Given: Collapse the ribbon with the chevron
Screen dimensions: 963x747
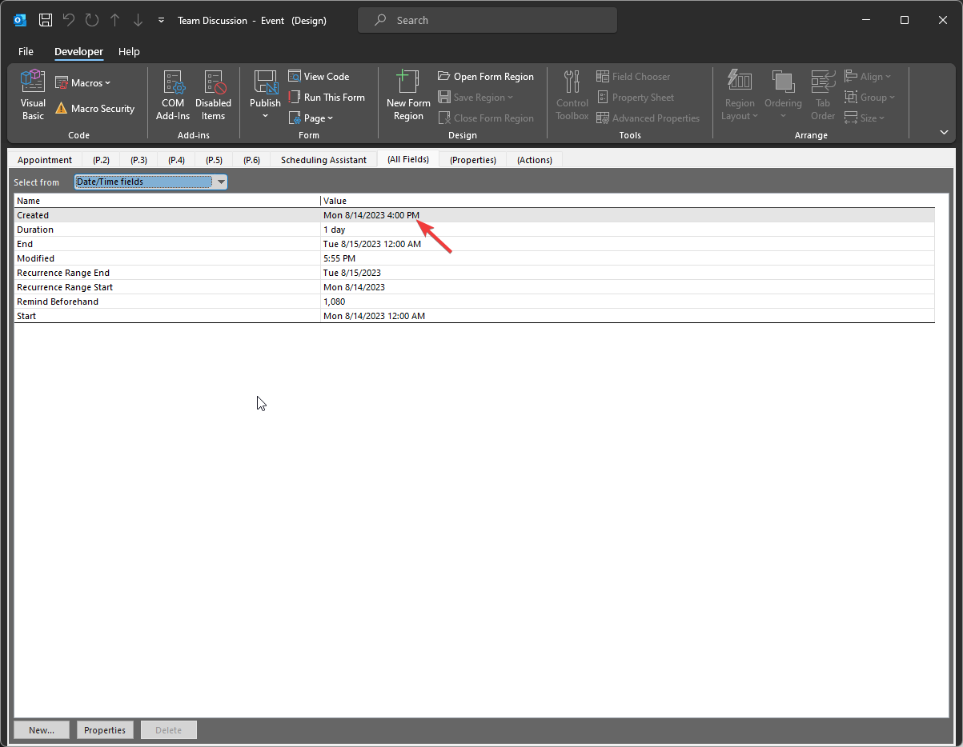Looking at the screenshot, I should [x=944, y=133].
